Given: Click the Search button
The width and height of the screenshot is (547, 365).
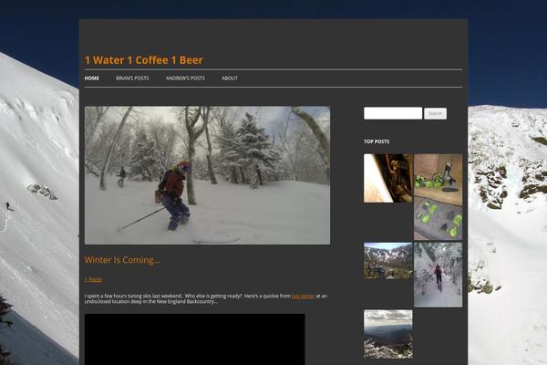Looking at the screenshot, I should (x=435, y=113).
